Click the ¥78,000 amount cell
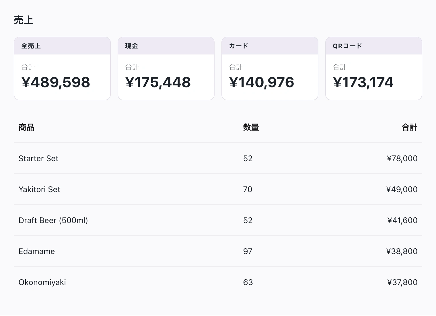 402,158
